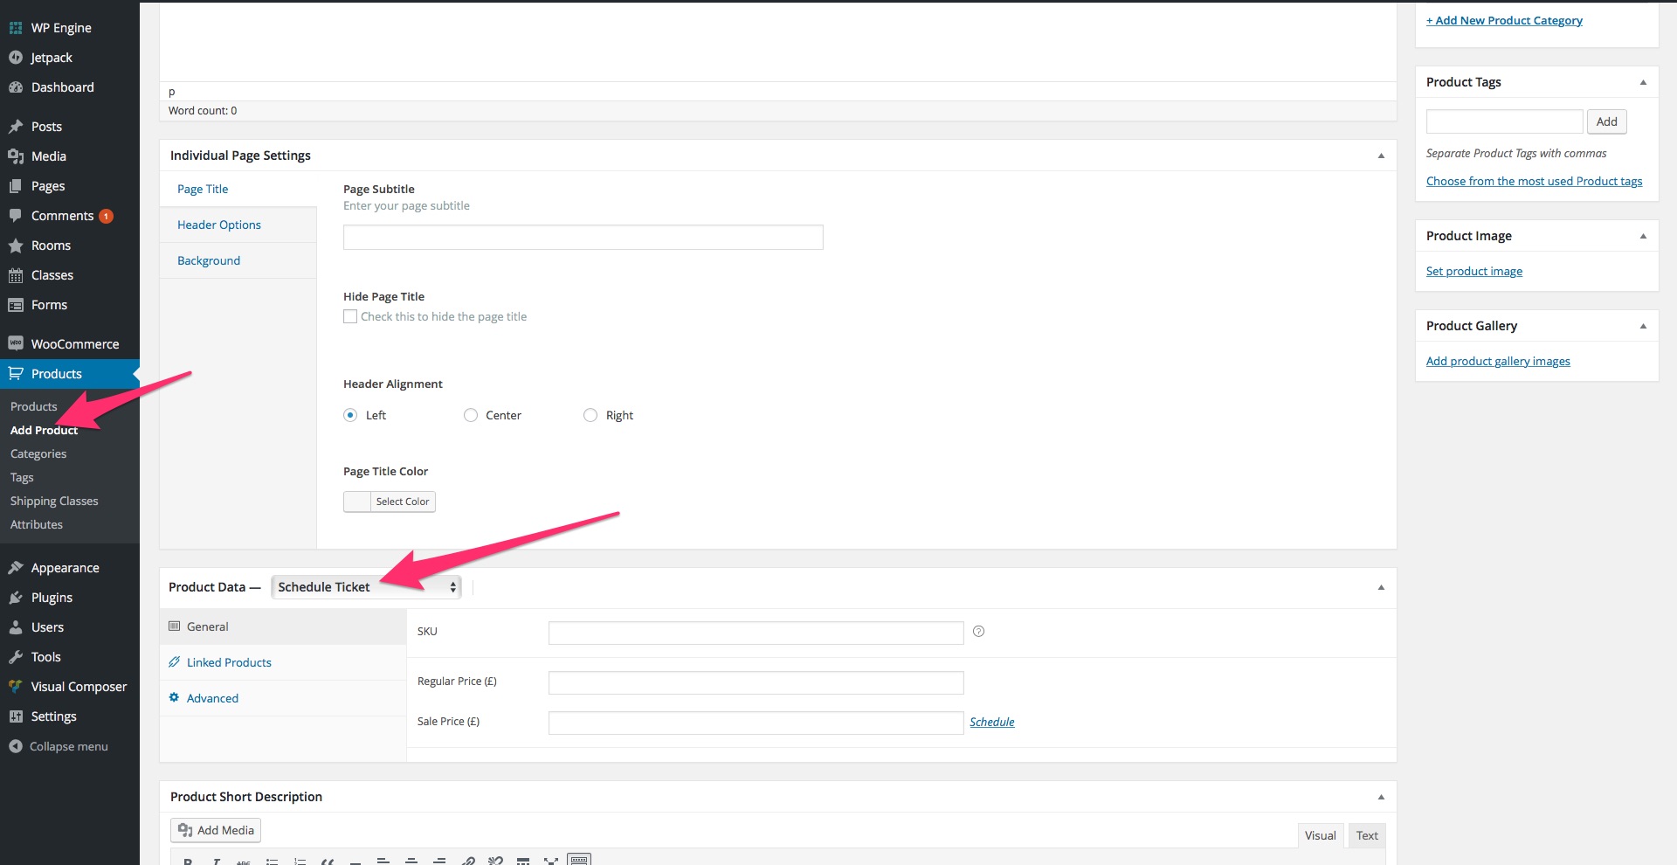Open the General product data tab
1677x865 pixels.
click(x=283, y=626)
